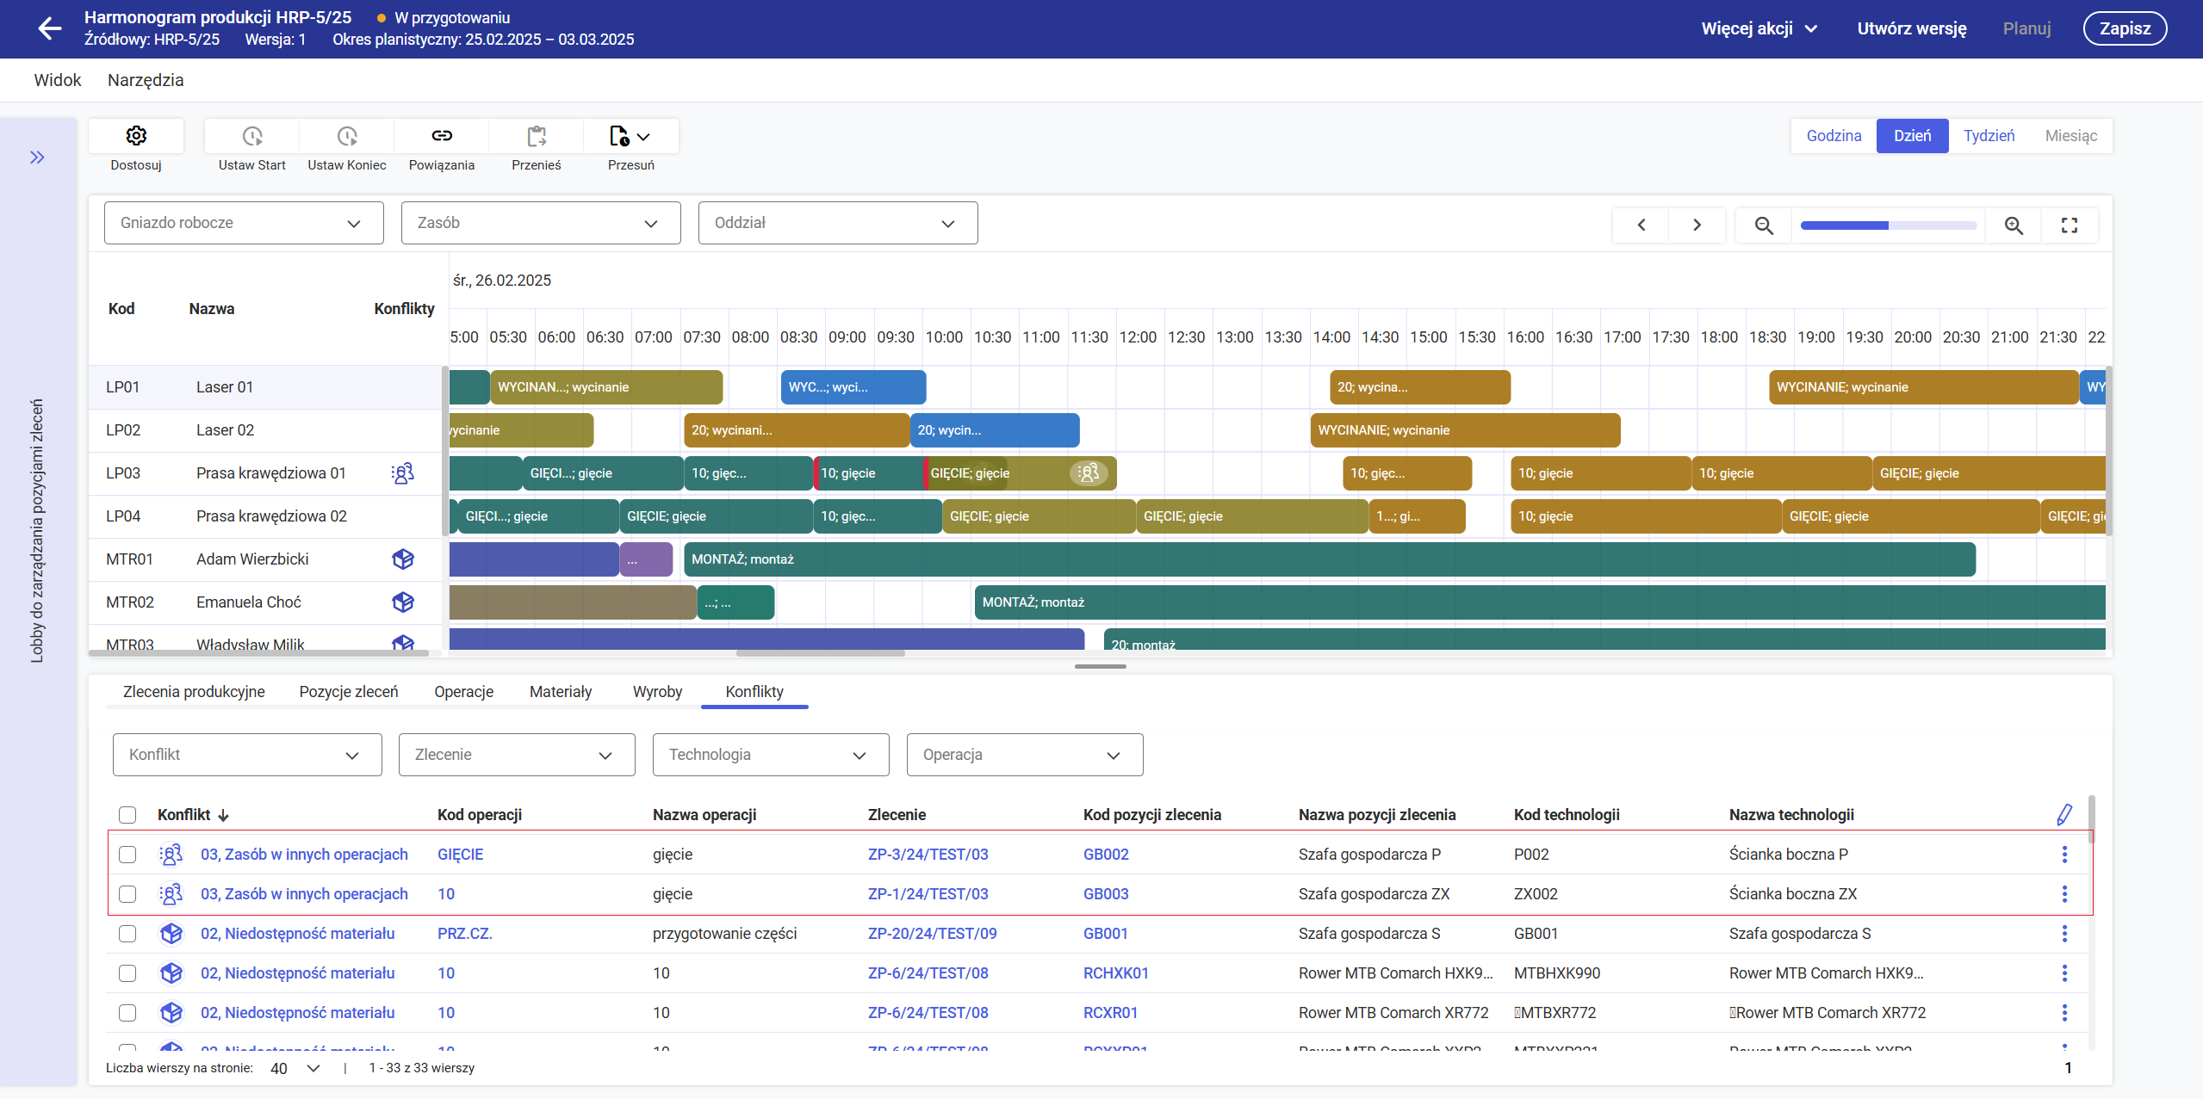Screen dimensions: 2203x1099
Task: Check the ZP-1/24/TEST/03 conflict row
Action: pos(127,894)
